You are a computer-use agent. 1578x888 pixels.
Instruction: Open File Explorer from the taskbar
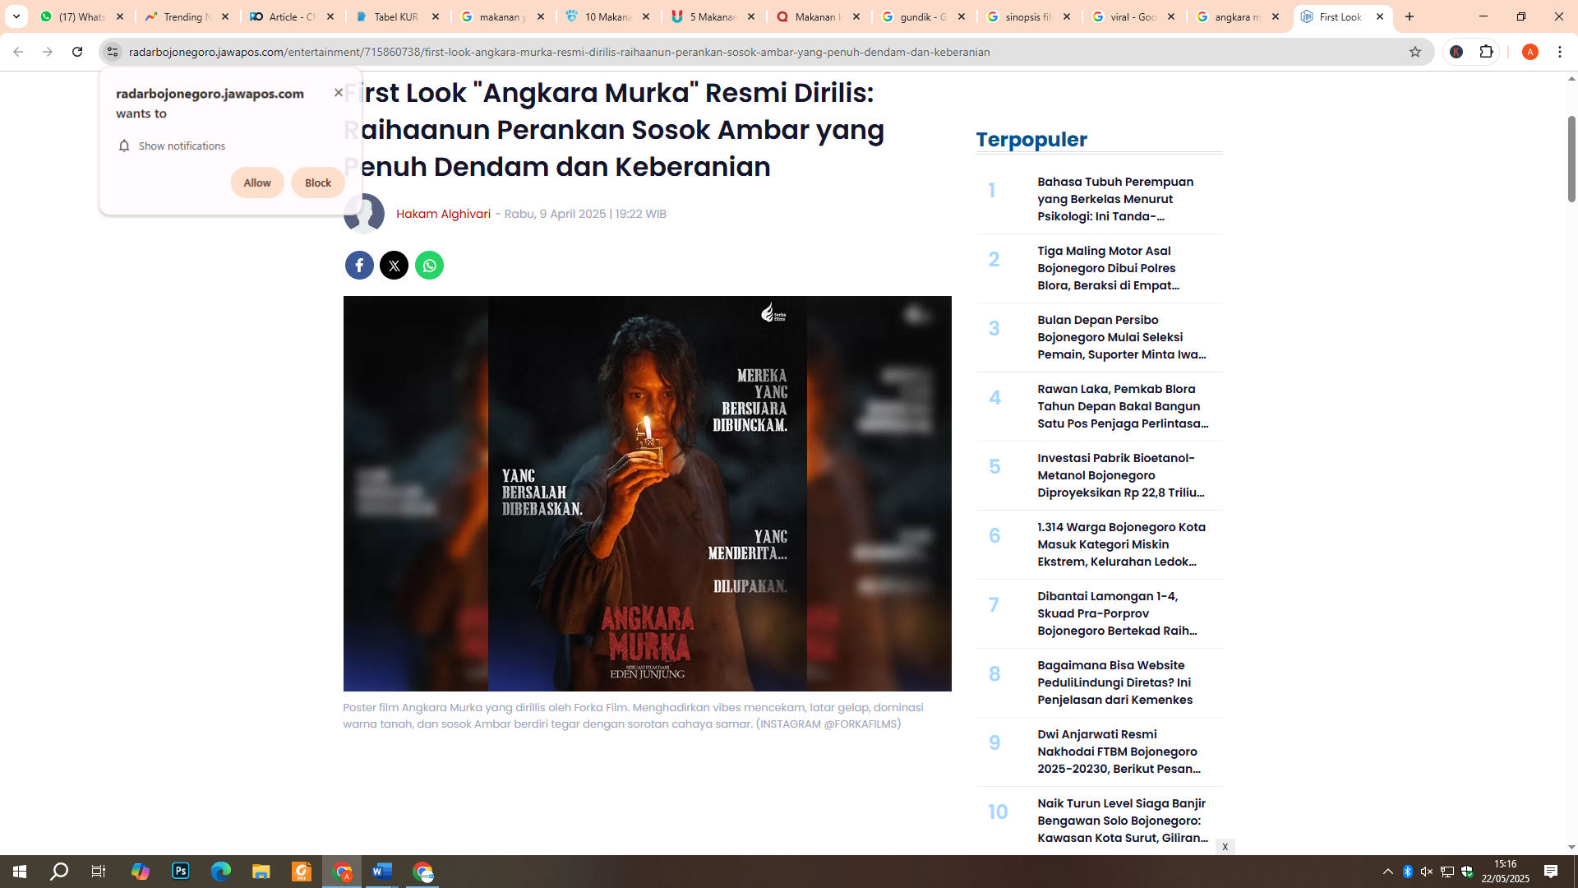click(x=261, y=872)
